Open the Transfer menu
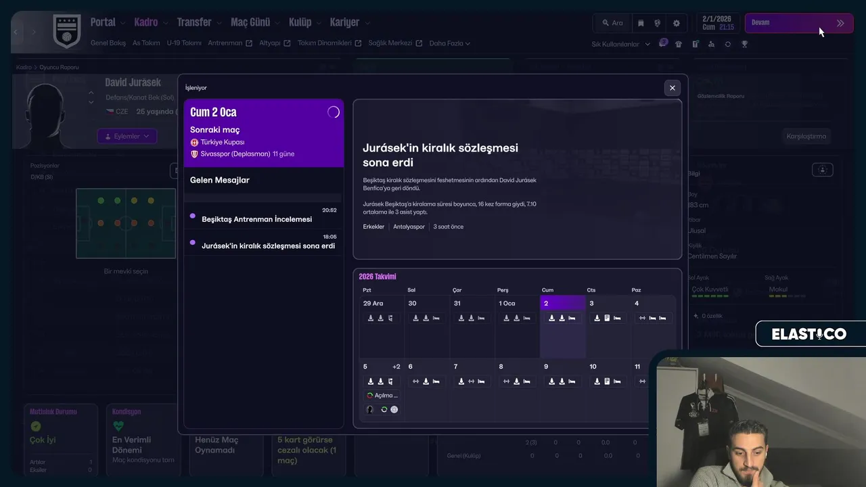 pyautogui.click(x=194, y=22)
